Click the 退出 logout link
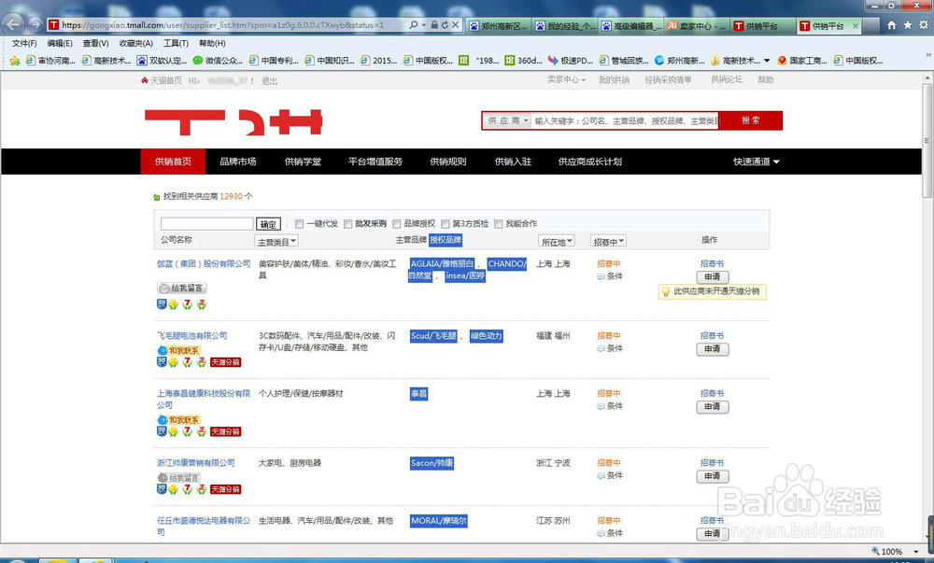 [269, 81]
